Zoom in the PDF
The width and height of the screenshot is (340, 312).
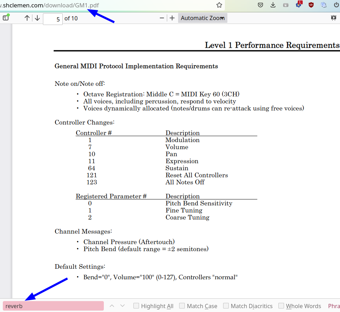tap(172, 18)
